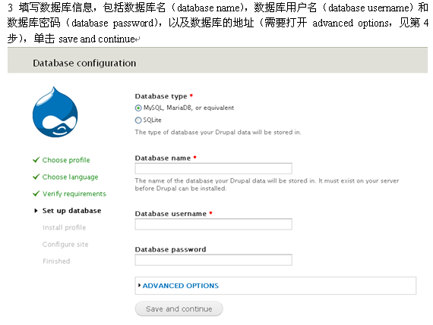
Task: Click the Finished step label
Action: point(56,261)
